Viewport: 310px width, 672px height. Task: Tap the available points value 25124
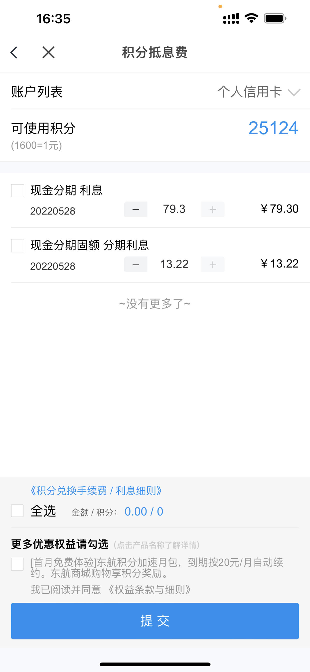click(x=273, y=128)
